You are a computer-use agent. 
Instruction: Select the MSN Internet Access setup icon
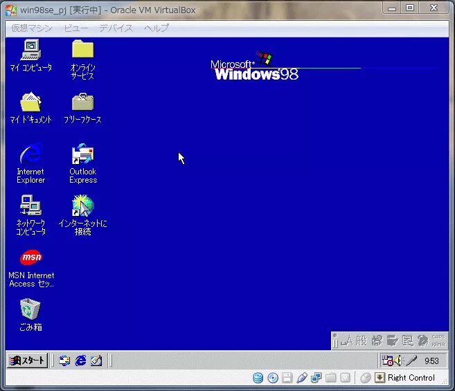30,257
